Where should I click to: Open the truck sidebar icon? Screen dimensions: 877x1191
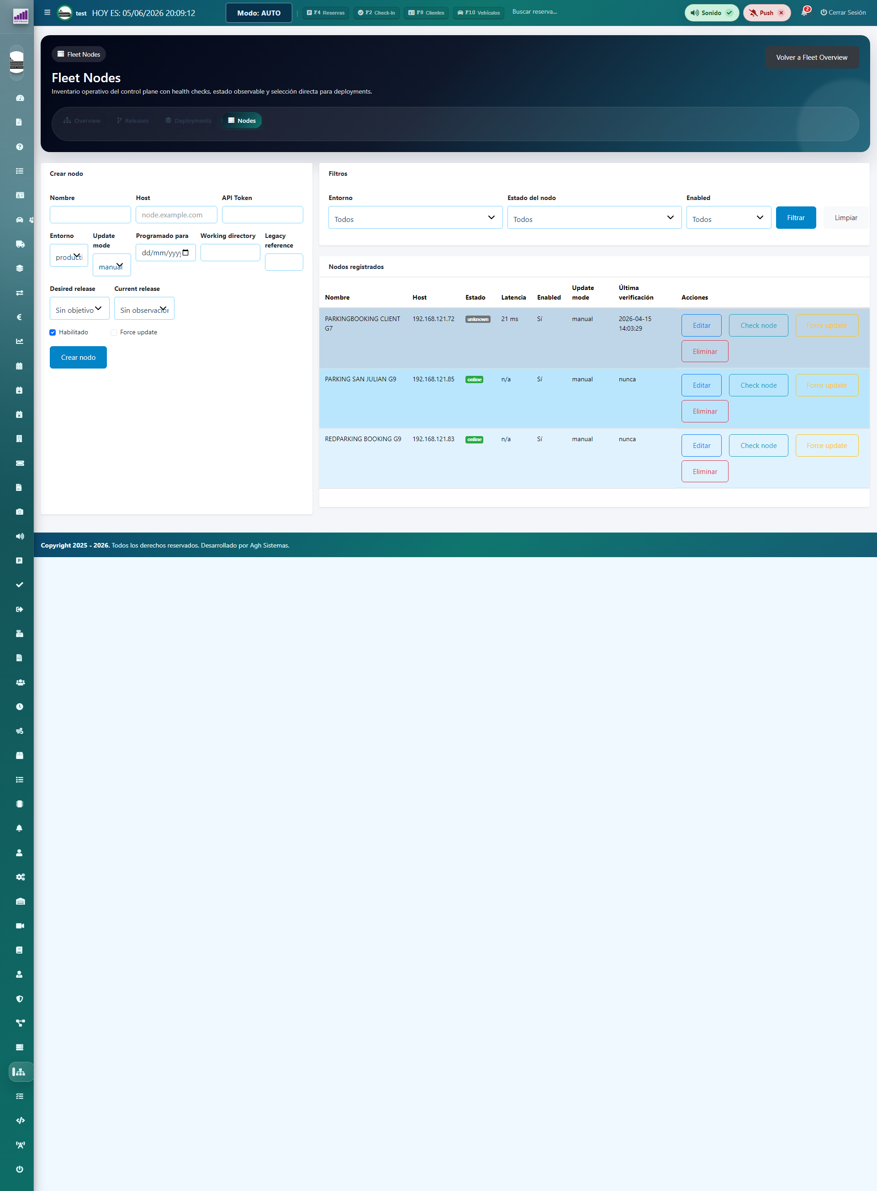click(x=20, y=244)
